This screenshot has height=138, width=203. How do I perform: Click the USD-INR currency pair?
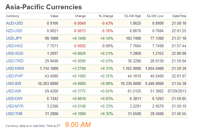(x=14, y=91)
